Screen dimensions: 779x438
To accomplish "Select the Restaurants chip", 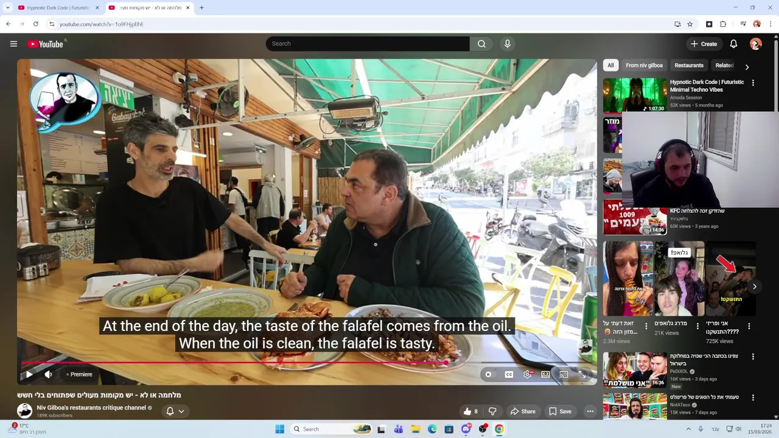I will (x=689, y=65).
